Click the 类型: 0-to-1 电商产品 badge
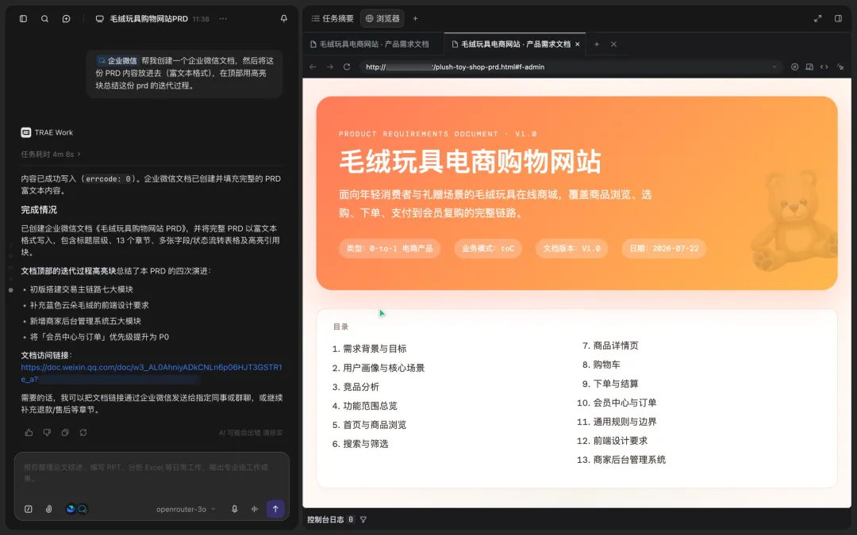Screen dimensions: 857x535 [390, 248]
